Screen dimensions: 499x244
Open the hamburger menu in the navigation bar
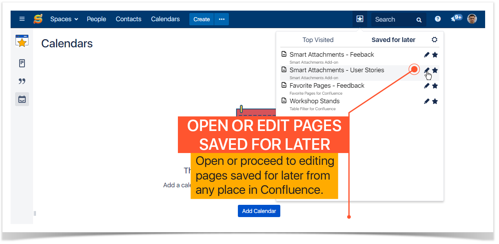(x=22, y=19)
